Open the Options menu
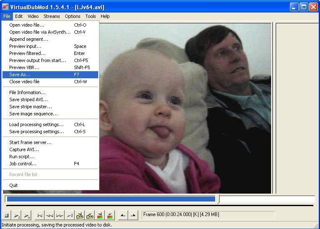Image resolution: width=320 pixels, height=229 pixels. point(72,16)
